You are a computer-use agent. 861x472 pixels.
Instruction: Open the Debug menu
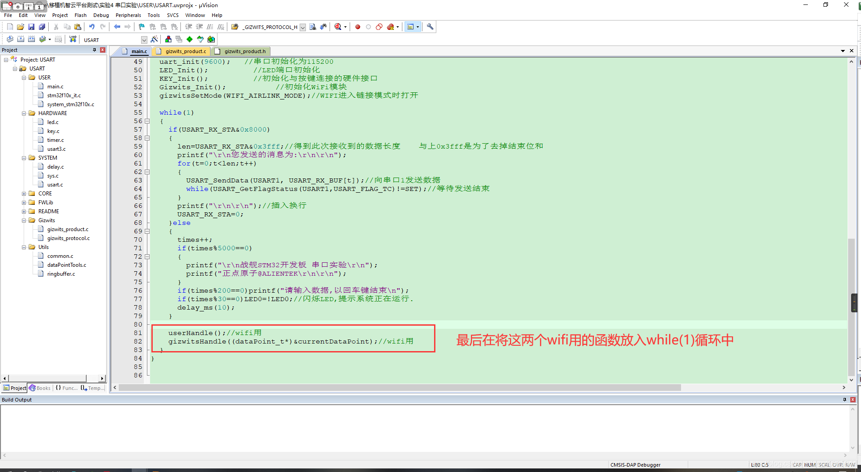pyautogui.click(x=101, y=15)
